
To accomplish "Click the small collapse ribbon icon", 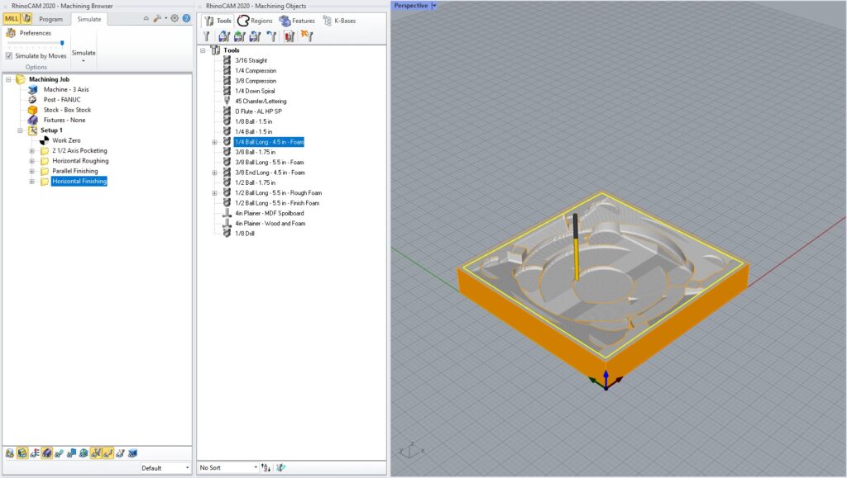I will (146, 18).
